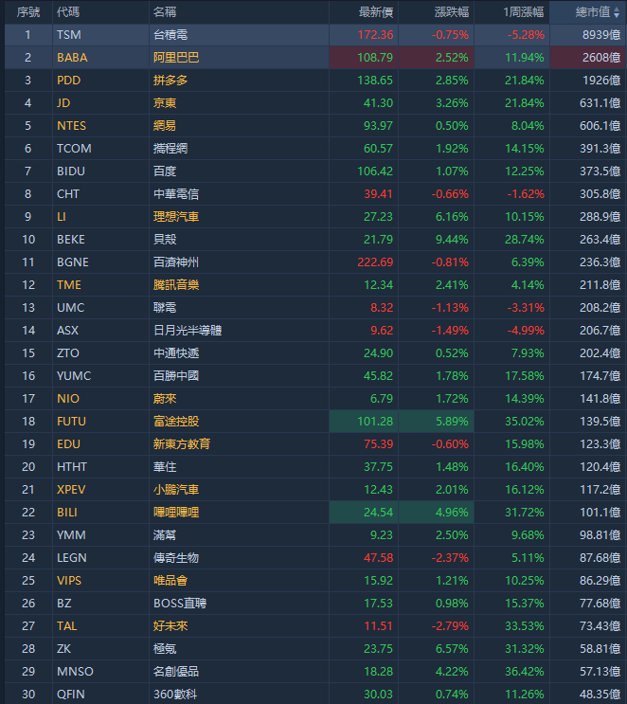Select the ZTO ticker code

pos(68,352)
